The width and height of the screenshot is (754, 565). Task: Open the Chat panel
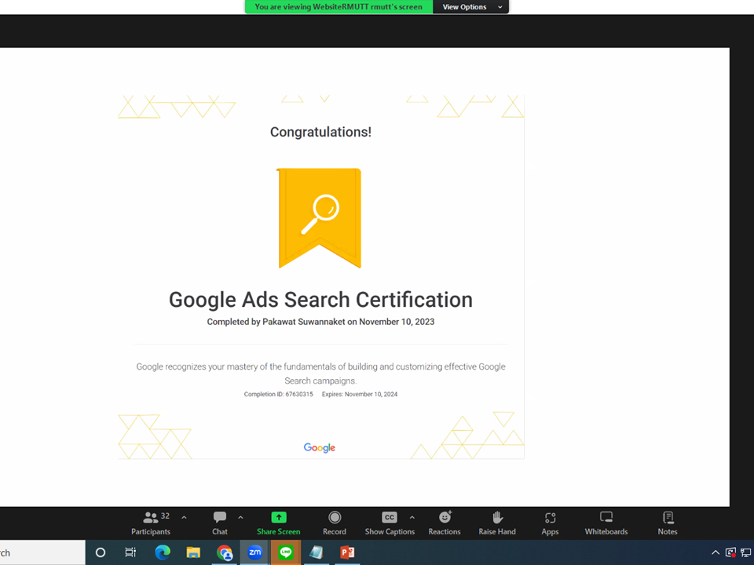click(220, 523)
